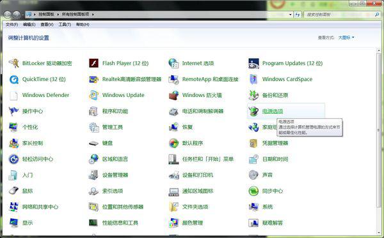Open the 文件(F) menu

click(12, 25)
